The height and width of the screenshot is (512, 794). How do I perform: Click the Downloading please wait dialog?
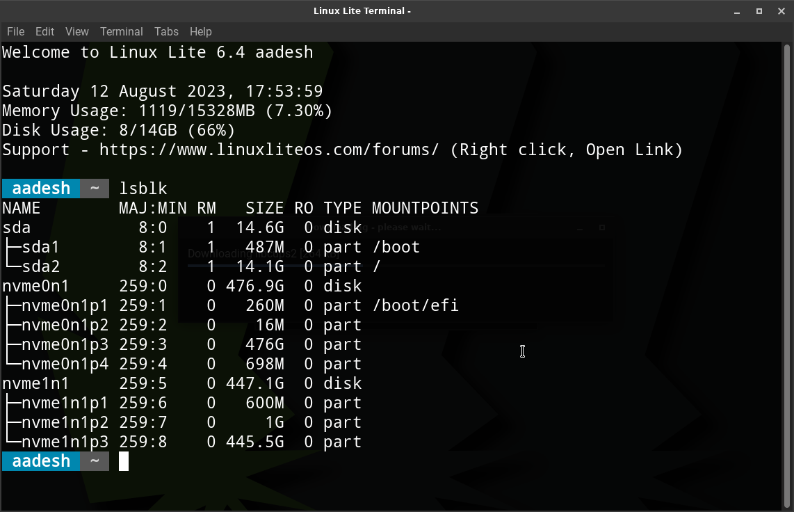[396, 227]
